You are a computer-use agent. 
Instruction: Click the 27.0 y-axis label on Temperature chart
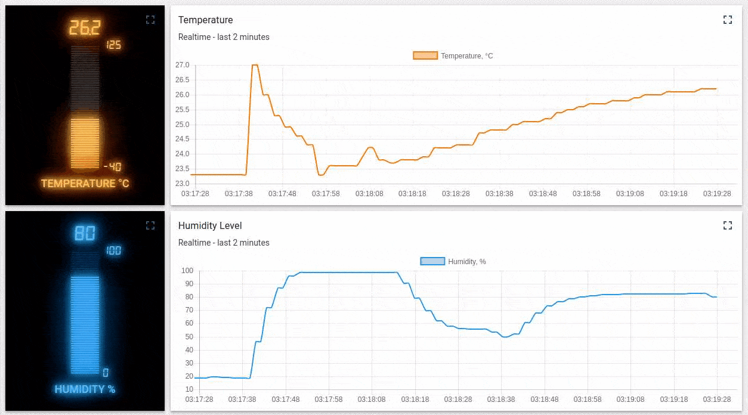182,65
